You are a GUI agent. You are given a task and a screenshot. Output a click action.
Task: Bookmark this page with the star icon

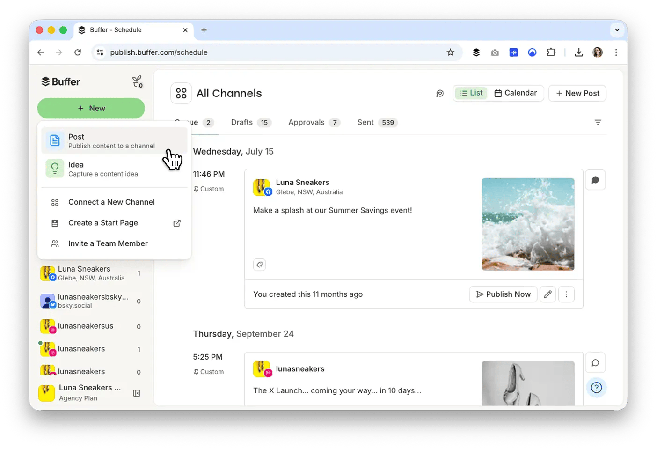point(450,52)
